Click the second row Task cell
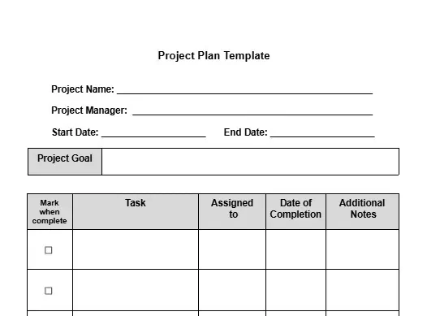This screenshot has width=427, height=316. (x=136, y=290)
